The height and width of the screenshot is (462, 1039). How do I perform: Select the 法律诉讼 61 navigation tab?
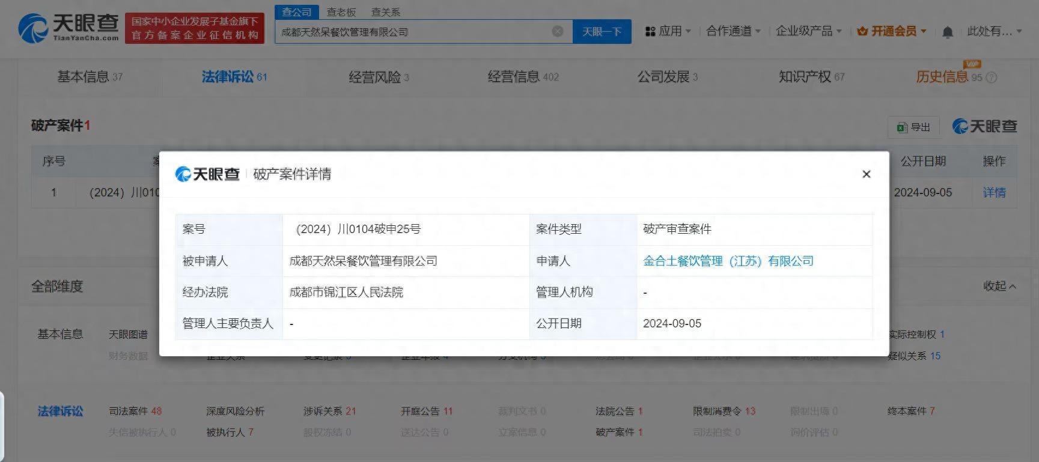(234, 77)
